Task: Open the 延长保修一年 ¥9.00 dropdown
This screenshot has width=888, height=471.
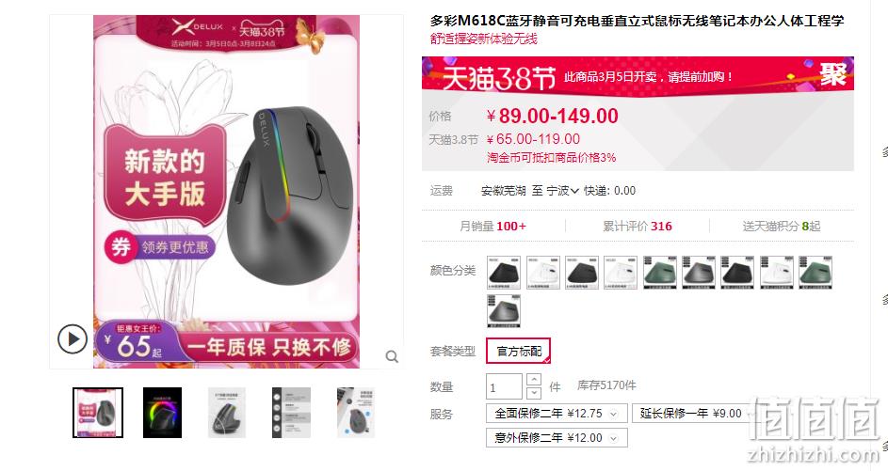Action: tap(692, 414)
